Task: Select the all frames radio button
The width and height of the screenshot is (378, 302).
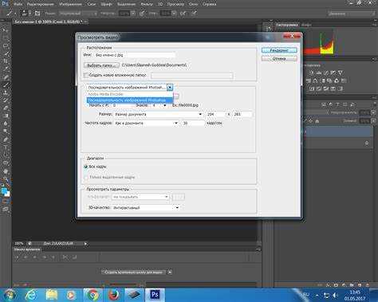Action: pyautogui.click(x=85, y=167)
